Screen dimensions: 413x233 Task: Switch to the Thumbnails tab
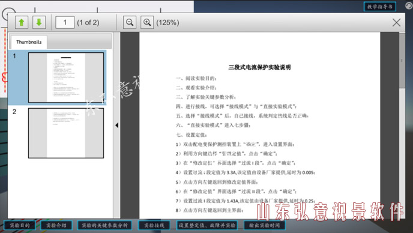[29, 42]
